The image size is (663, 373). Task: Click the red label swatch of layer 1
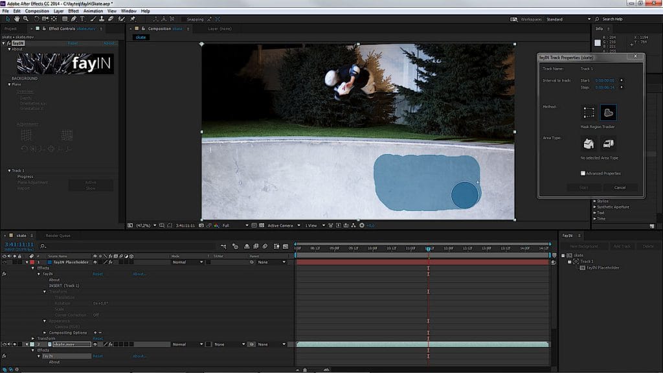pyautogui.click(x=32, y=262)
